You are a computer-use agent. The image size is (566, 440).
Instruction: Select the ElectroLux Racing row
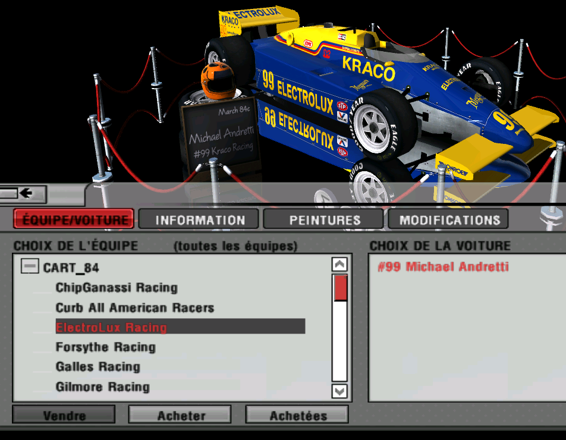[x=180, y=326]
